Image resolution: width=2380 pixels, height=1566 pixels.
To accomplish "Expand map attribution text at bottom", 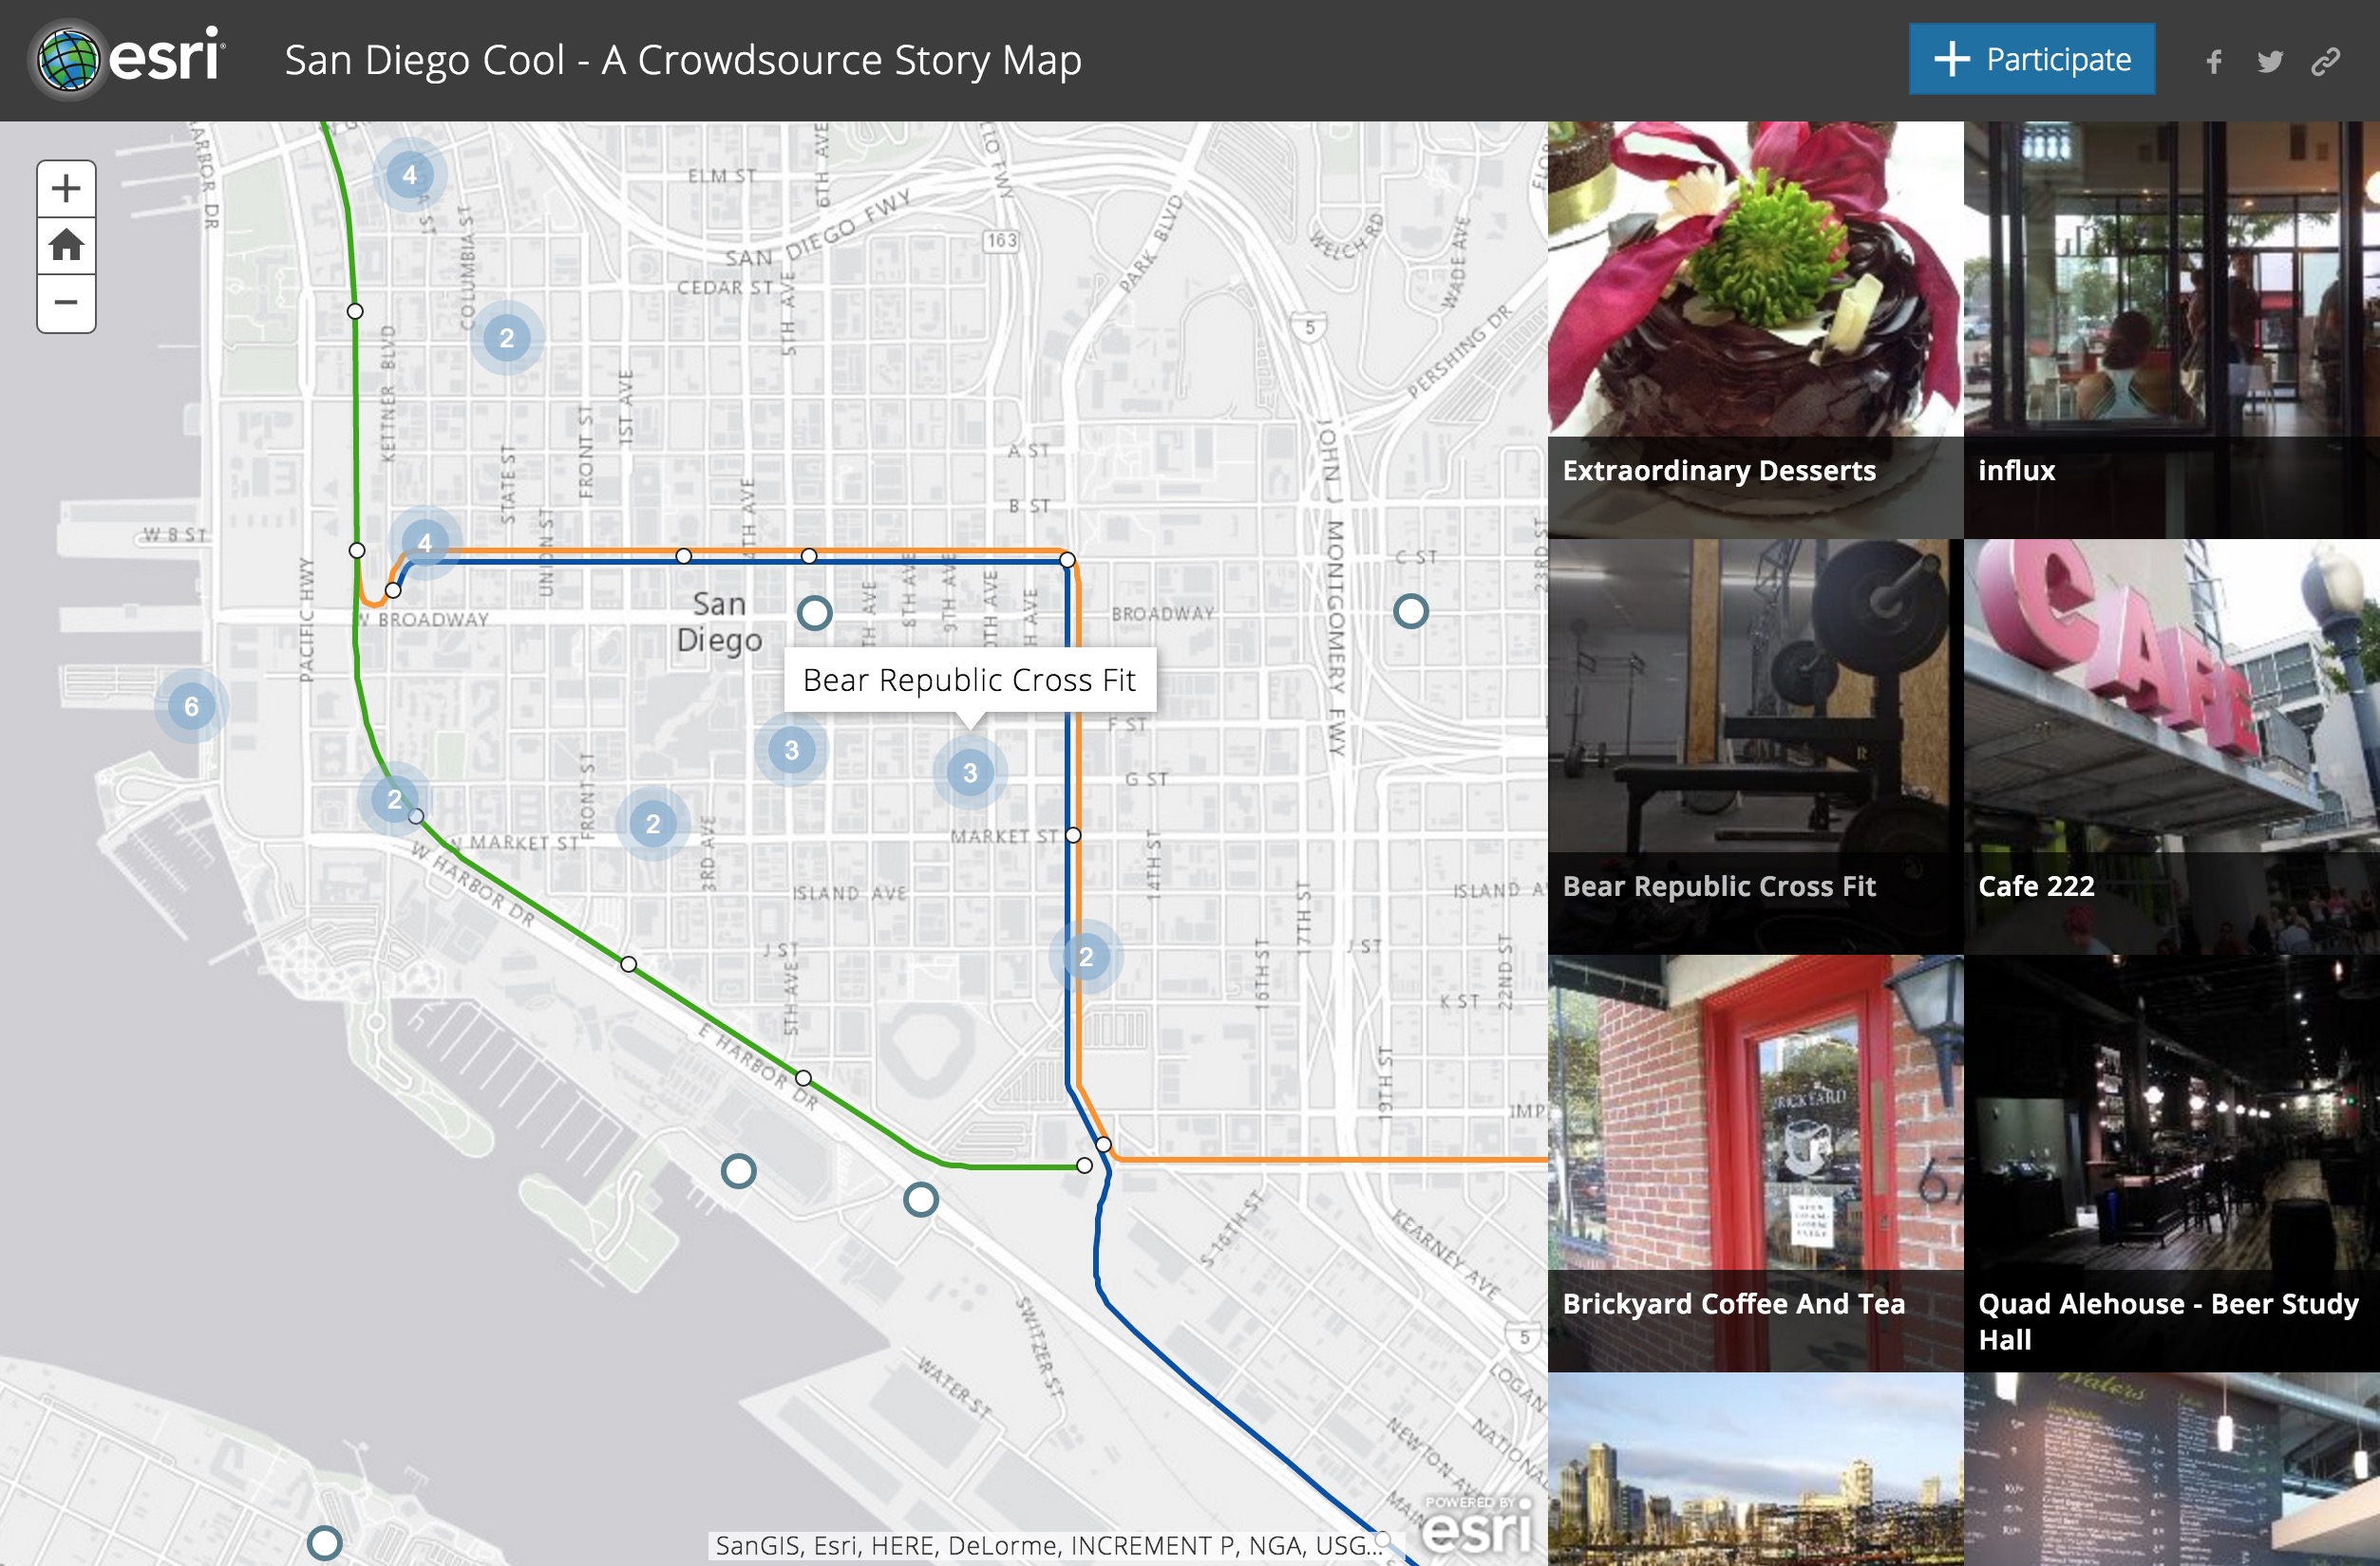I will coord(1045,1545).
